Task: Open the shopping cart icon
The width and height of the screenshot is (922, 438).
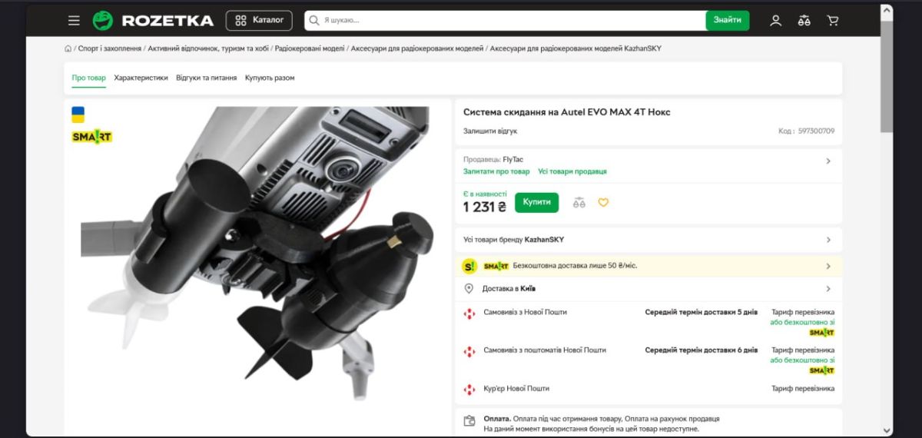Action: click(x=833, y=21)
